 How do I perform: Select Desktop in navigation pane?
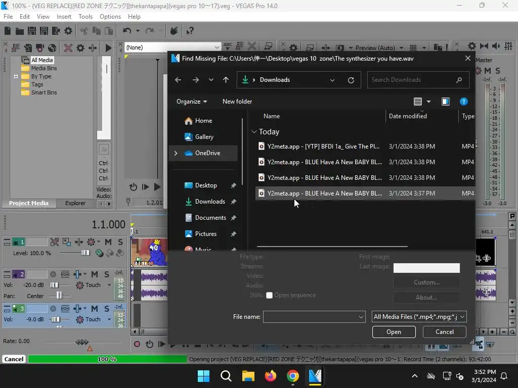coord(206,185)
